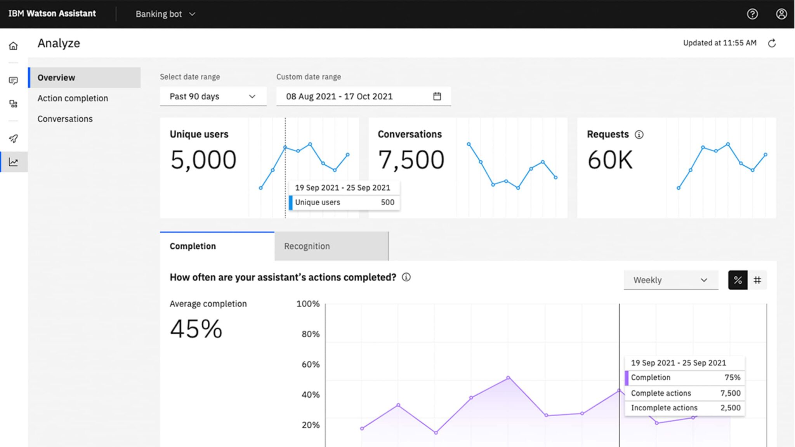Switch chart to number view with # toggle

tap(757, 280)
